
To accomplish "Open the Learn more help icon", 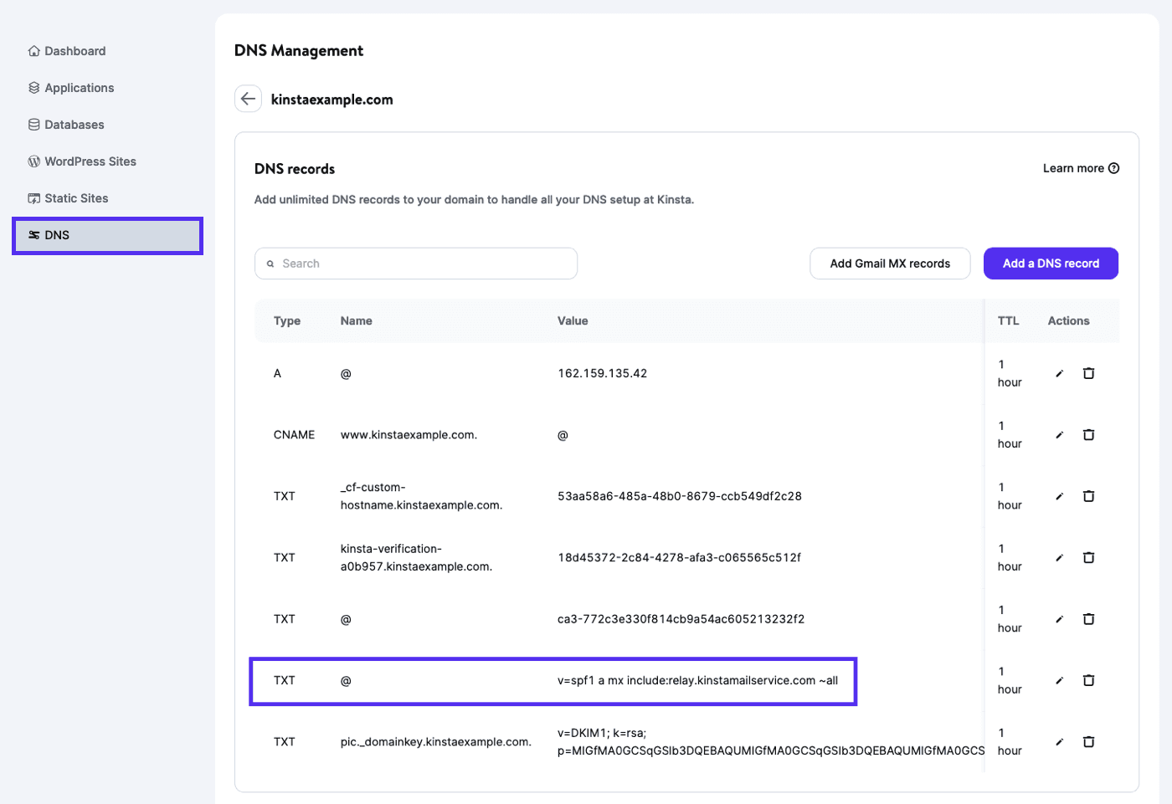I will (1113, 167).
